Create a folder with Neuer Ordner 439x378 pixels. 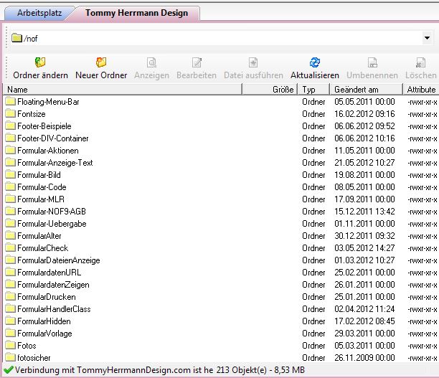[x=101, y=63]
